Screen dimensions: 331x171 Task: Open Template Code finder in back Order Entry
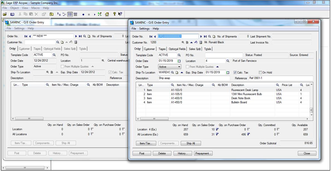[54, 55]
